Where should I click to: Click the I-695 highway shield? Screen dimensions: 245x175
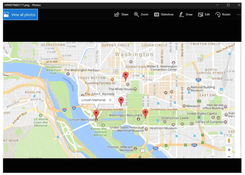[x=194, y=145]
